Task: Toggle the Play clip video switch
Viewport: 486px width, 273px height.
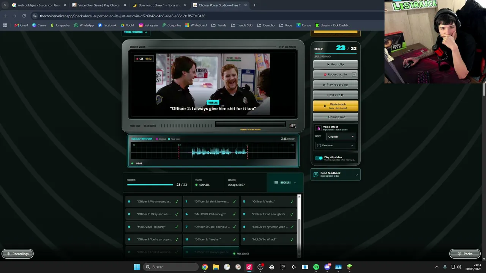Action: click(x=319, y=158)
